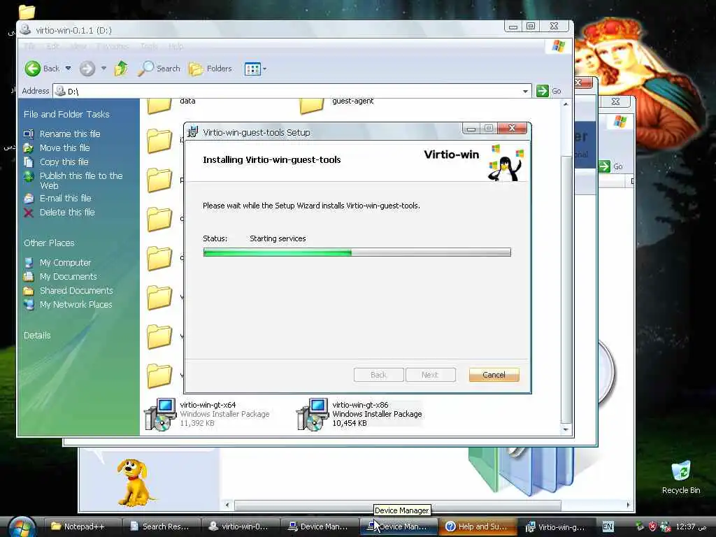The image size is (716, 537).
Task: Click Delete this file task
Action: 67,213
